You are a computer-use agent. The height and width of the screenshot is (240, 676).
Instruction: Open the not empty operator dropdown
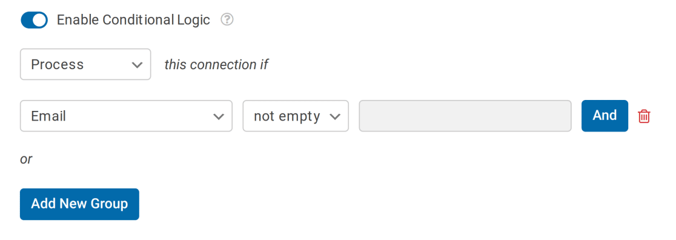pyautogui.click(x=296, y=116)
